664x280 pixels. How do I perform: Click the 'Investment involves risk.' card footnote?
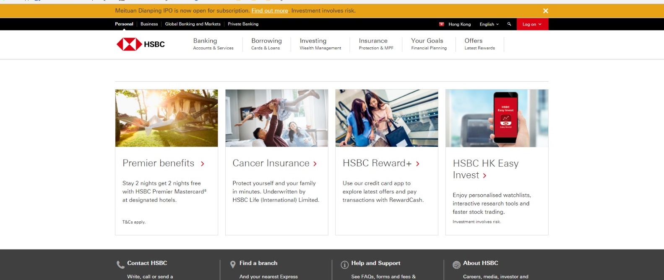tap(477, 222)
